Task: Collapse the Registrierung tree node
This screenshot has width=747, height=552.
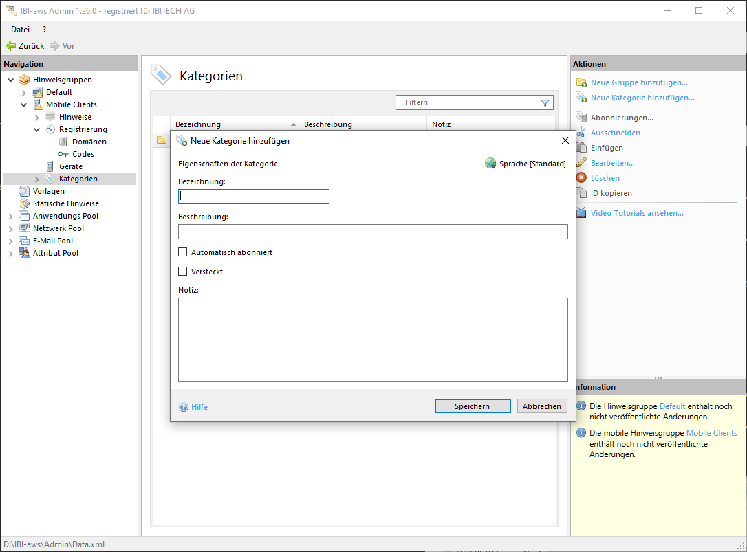Action: pos(37,129)
